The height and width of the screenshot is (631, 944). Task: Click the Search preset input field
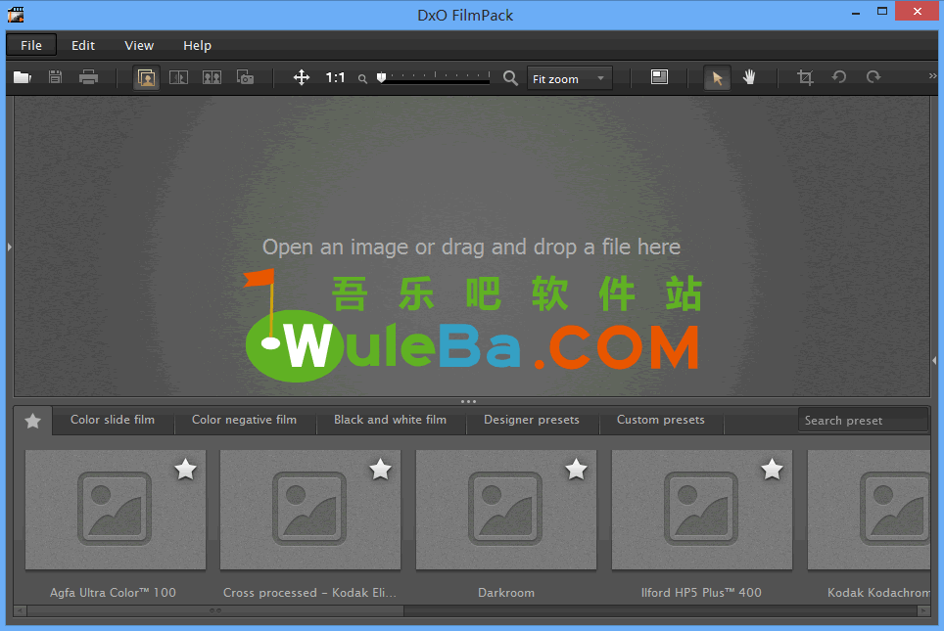click(x=864, y=421)
